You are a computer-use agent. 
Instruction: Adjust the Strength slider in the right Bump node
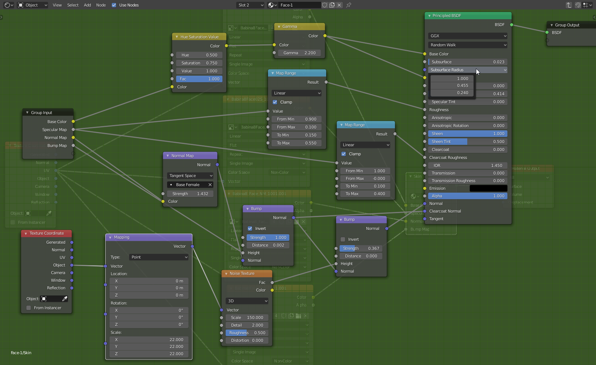pos(361,248)
